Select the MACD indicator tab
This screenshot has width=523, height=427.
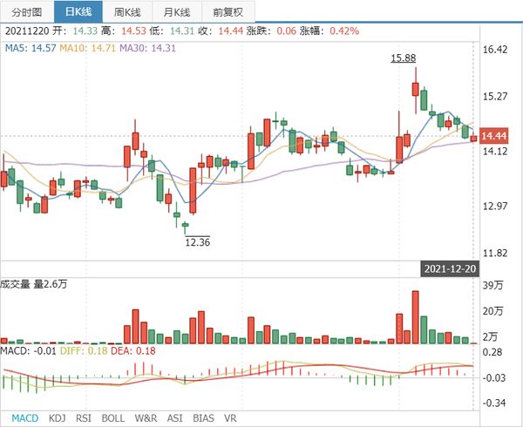pyautogui.click(x=24, y=417)
